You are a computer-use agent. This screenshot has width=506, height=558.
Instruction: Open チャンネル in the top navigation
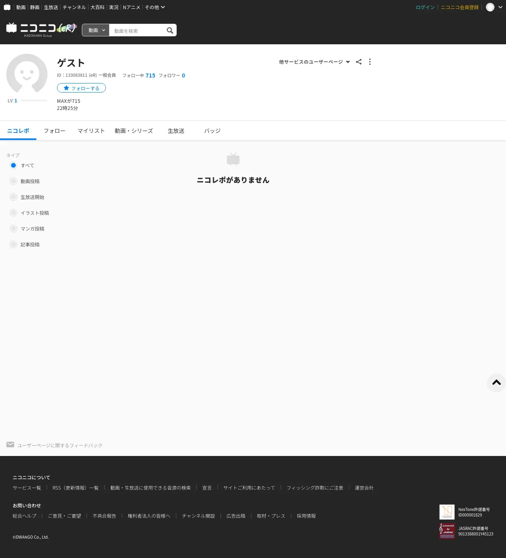pos(74,7)
